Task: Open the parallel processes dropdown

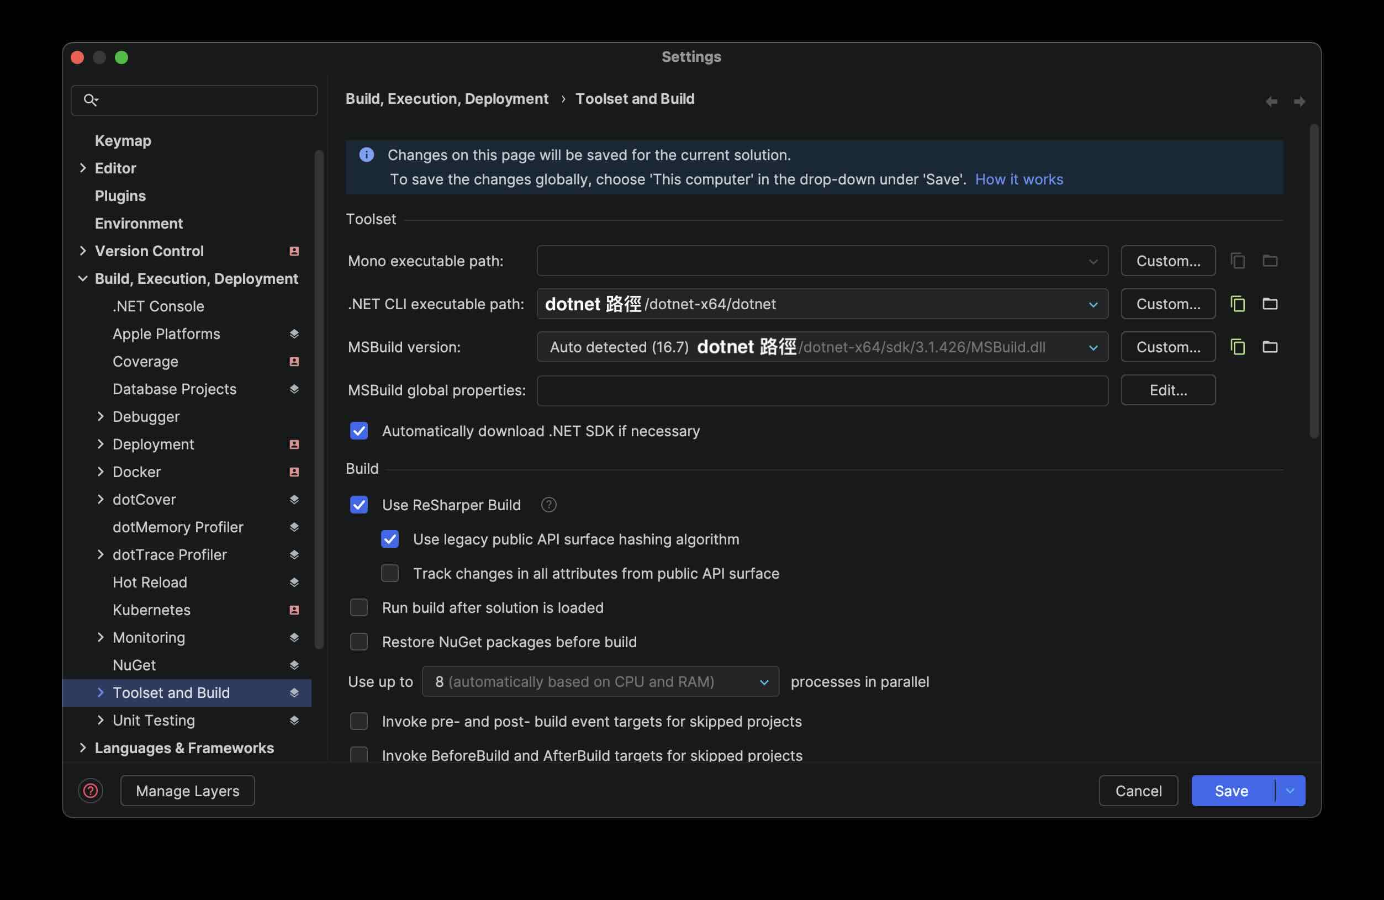Action: tap(763, 681)
